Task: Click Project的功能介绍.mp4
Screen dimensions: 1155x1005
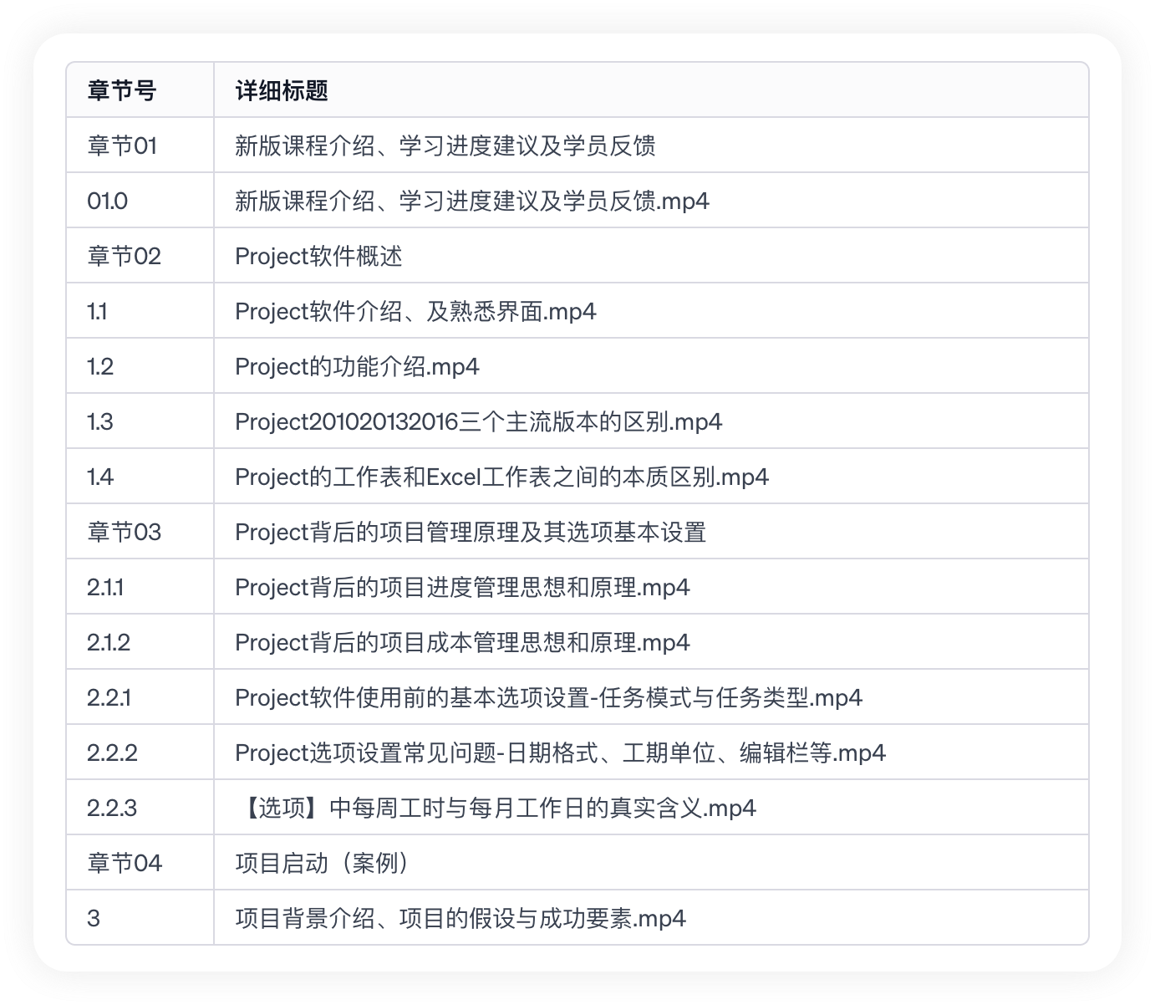Action: [358, 366]
